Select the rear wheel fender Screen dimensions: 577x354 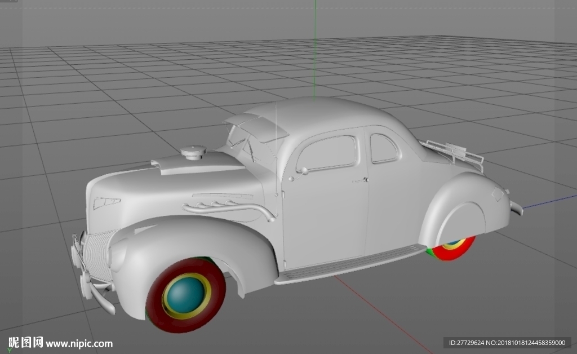465,207
